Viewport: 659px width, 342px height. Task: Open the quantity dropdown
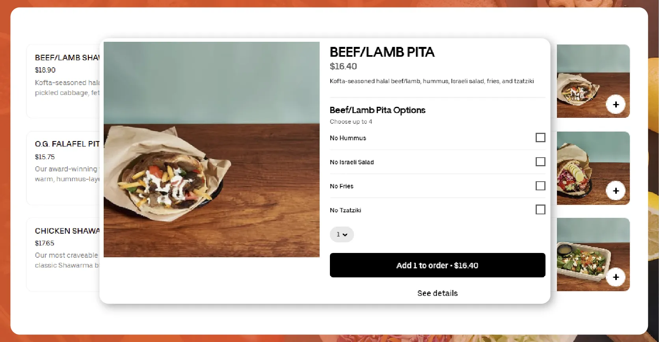coord(341,234)
